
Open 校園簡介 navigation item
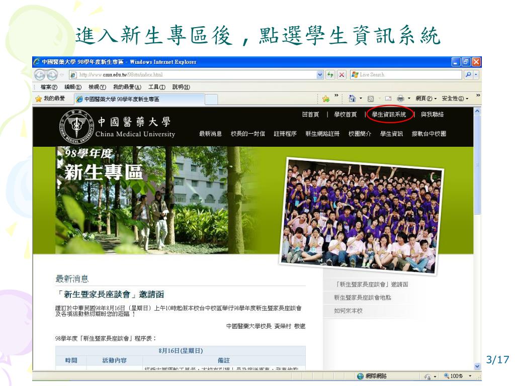pyautogui.click(x=360, y=134)
